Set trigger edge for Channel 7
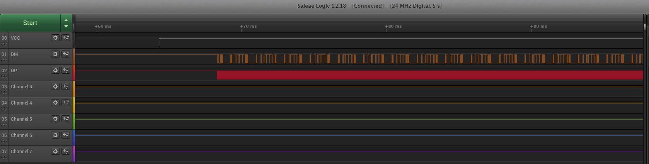The image size is (649, 164). click(66, 151)
